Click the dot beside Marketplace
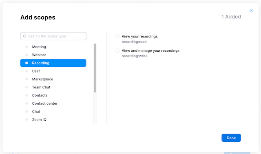 point(27,79)
